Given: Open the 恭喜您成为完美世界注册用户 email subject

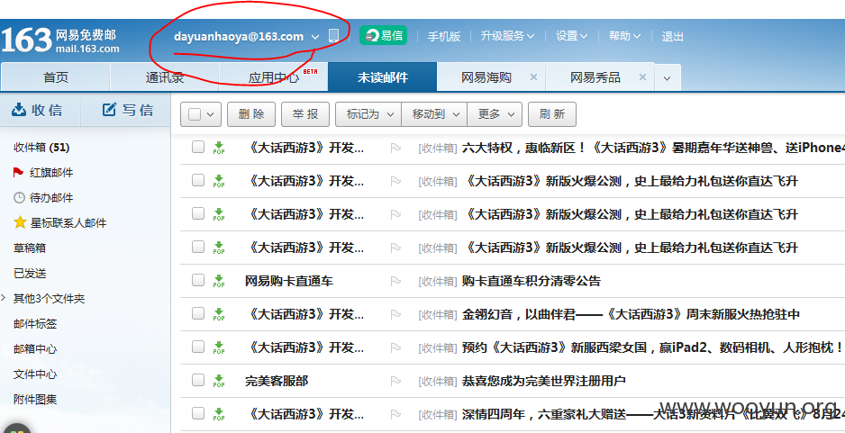Looking at the screenshot, I should (x=543, y=381).
